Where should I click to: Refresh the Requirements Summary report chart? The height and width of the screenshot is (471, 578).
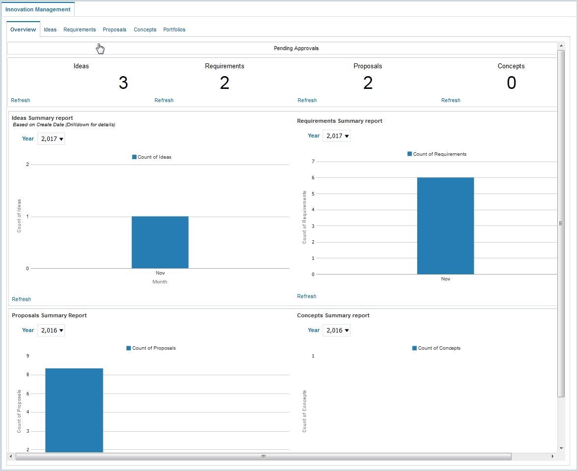pos(306,296)
